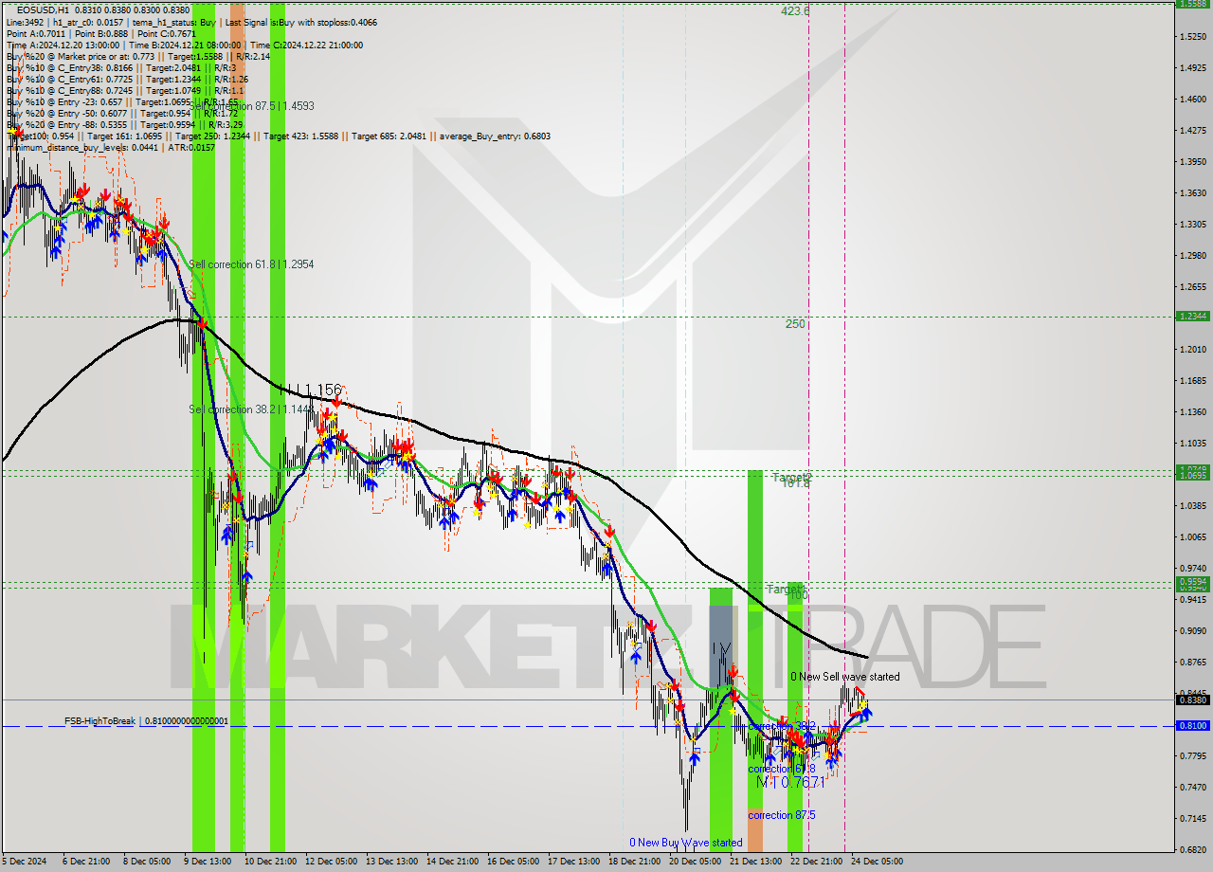Click the '21 Dec 13:00' date label

point(755,862)
